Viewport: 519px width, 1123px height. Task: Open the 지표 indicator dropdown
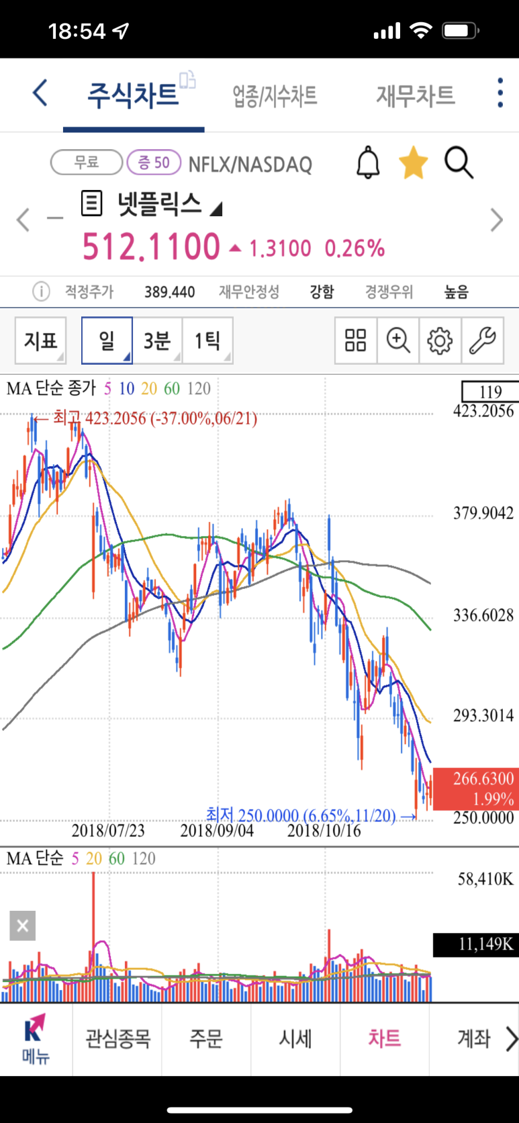pyautogui.click(x=40, y=341)
